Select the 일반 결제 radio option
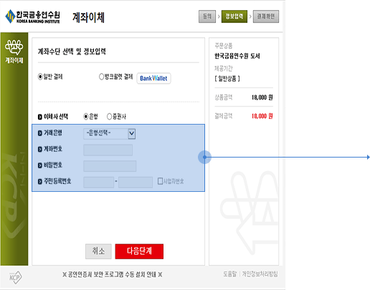Viewport: 370px width, 290px height. [40, 77]
